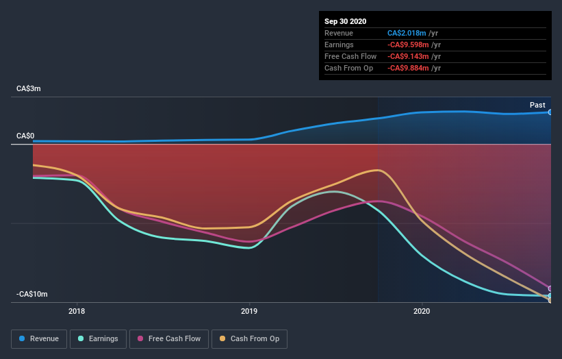Select the Free Cash Flow endpoint marker
This screenshot has width=562, height=359.
pos(550,288)
